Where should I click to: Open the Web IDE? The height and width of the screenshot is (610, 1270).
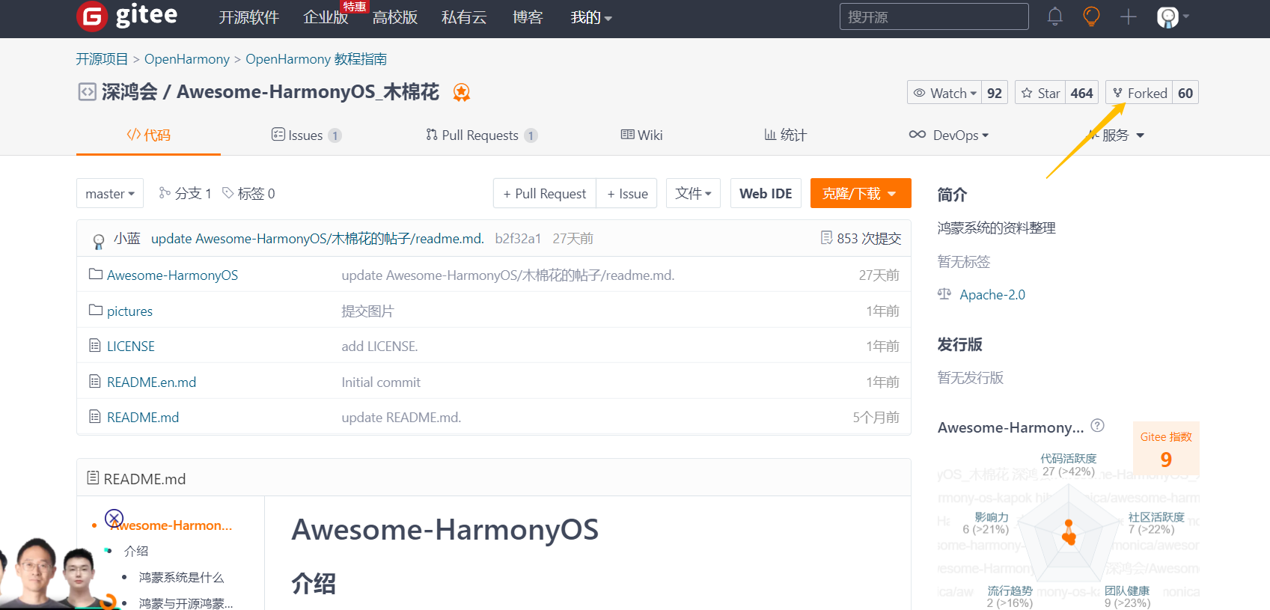[x=766, y=194]
